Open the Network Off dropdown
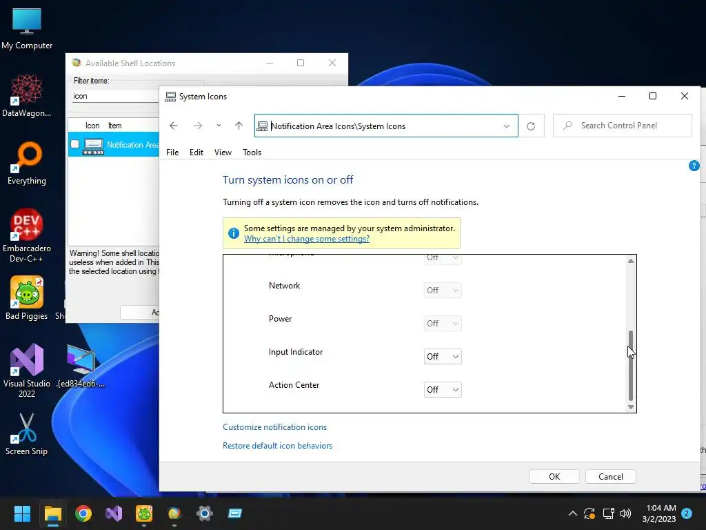 pos(443,291)
